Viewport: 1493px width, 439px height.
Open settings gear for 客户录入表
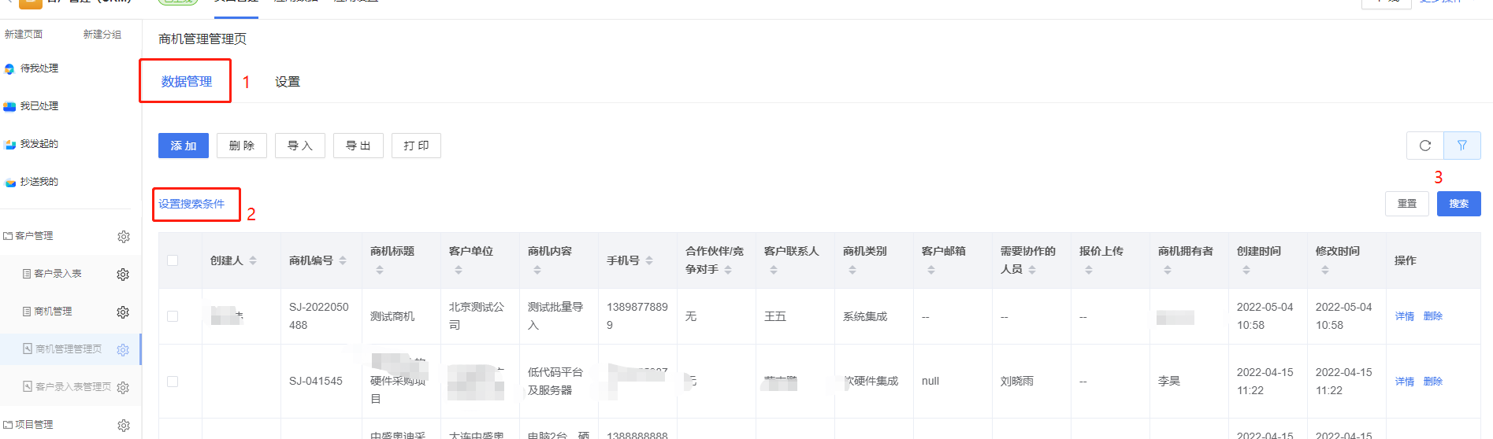coord(123,275)
